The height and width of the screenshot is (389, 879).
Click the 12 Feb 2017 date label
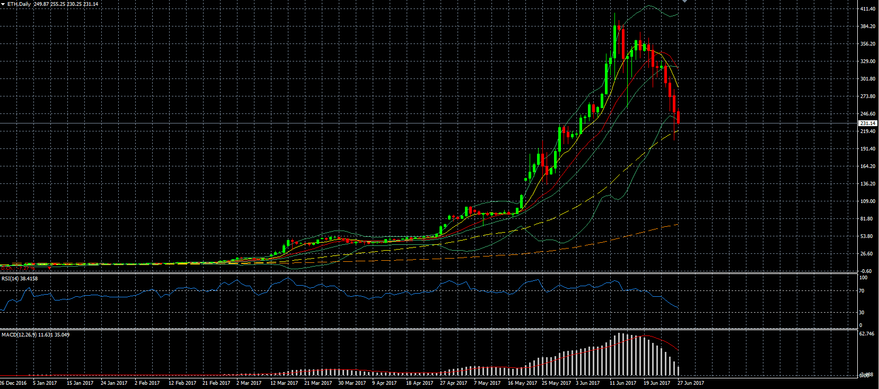coord(182,383)
